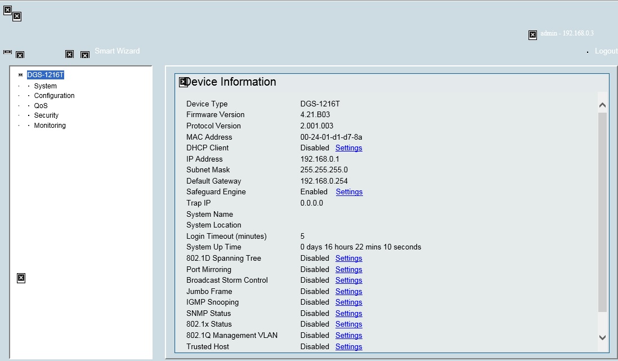Expand the System tree item
The width and height of the screenshot is (618, 361).
click(x=45, y=86)
